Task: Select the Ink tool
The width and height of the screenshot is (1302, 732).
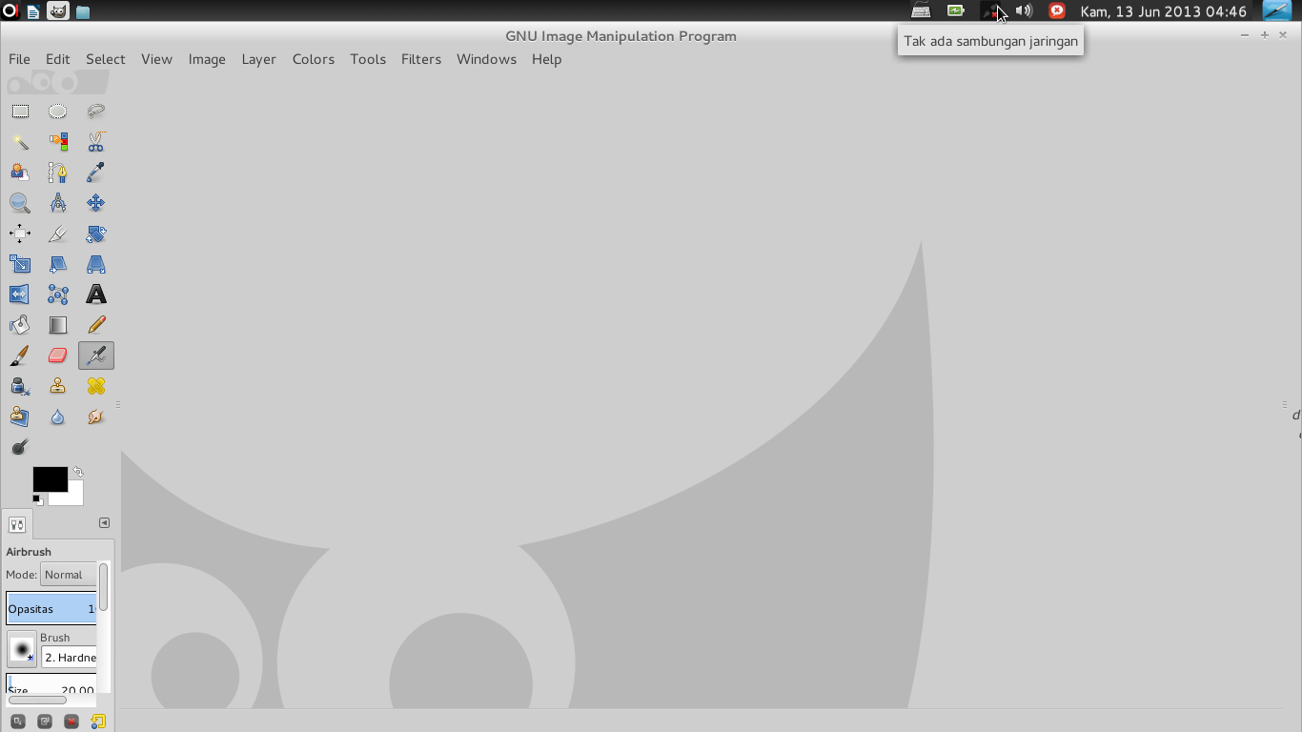Action: [20, 386]
